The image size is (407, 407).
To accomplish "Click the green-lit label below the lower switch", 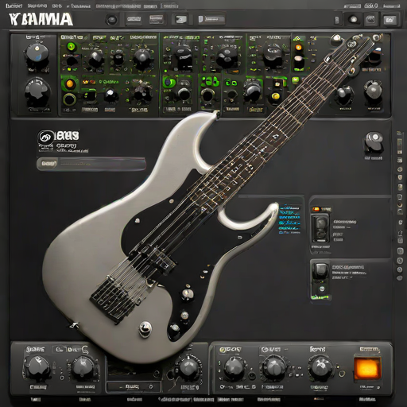I will 320,297.
